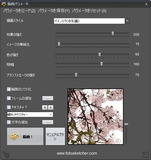Visit www.fotosketcher.com link
The image size is (151, 160).
(77, 153)
